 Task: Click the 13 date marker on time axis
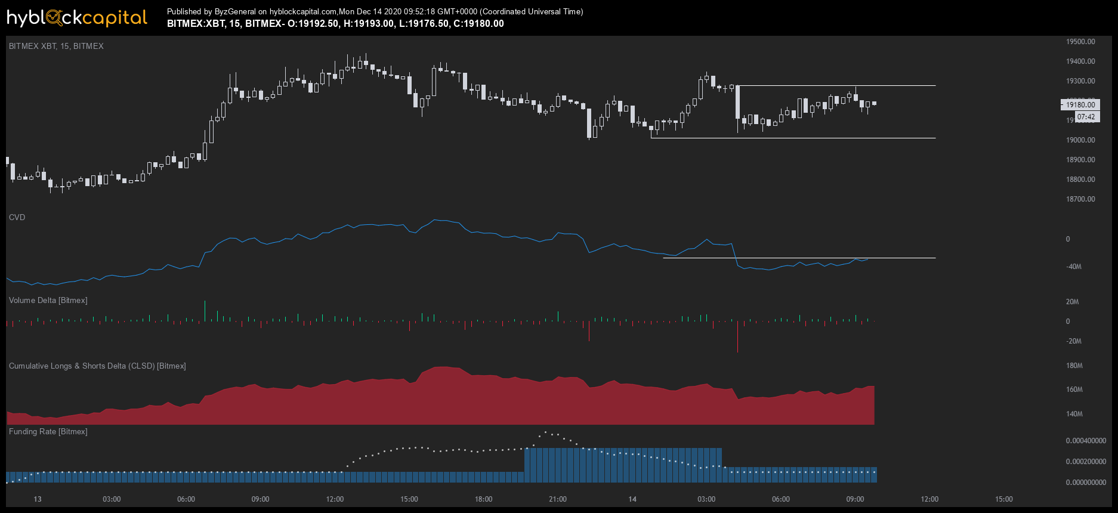coord(38,499)
